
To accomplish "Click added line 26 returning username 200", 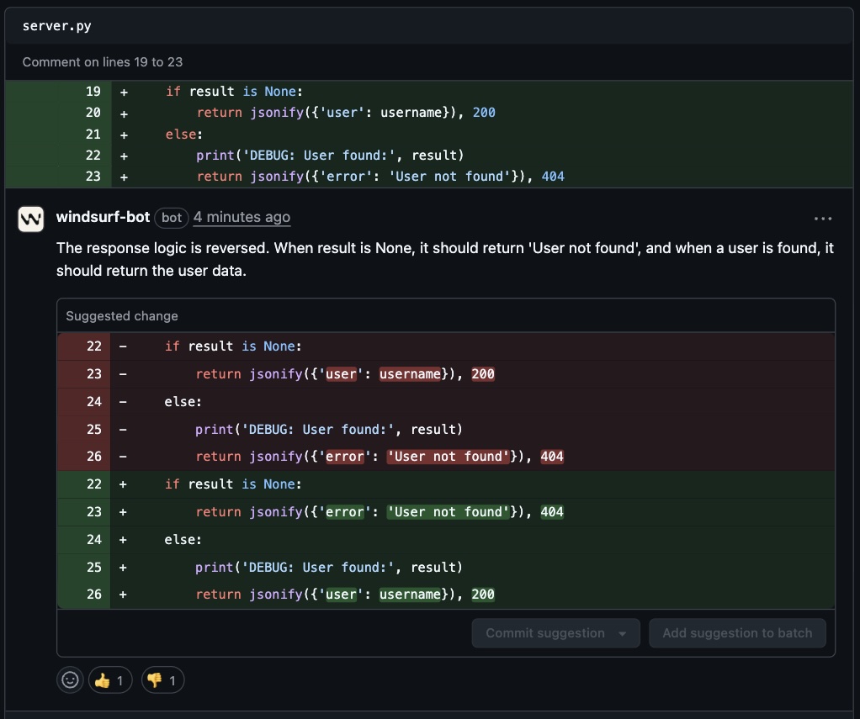I will [446, 595].
